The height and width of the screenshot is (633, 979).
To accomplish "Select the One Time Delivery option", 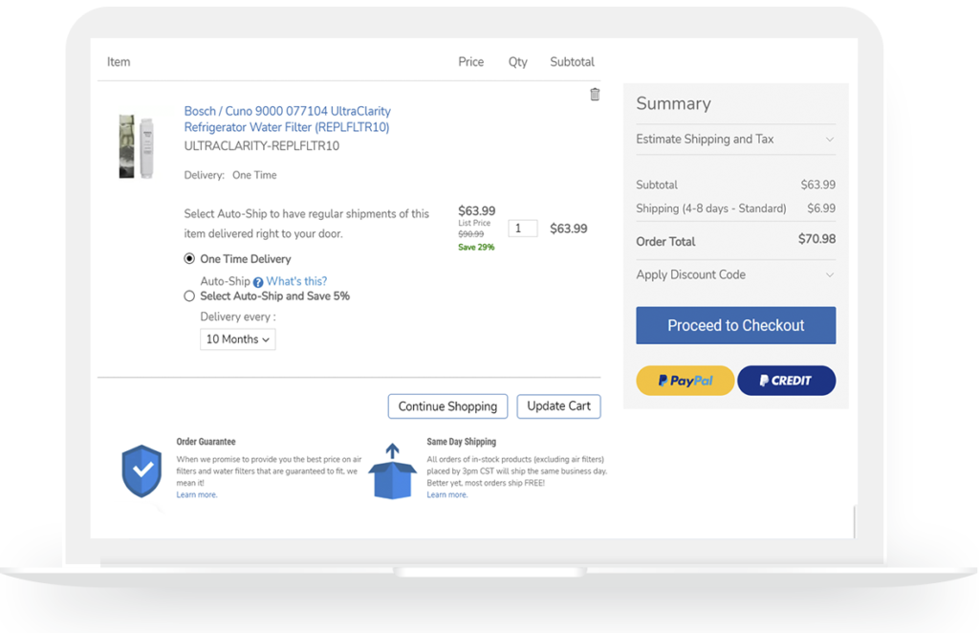I will [189, 259].
